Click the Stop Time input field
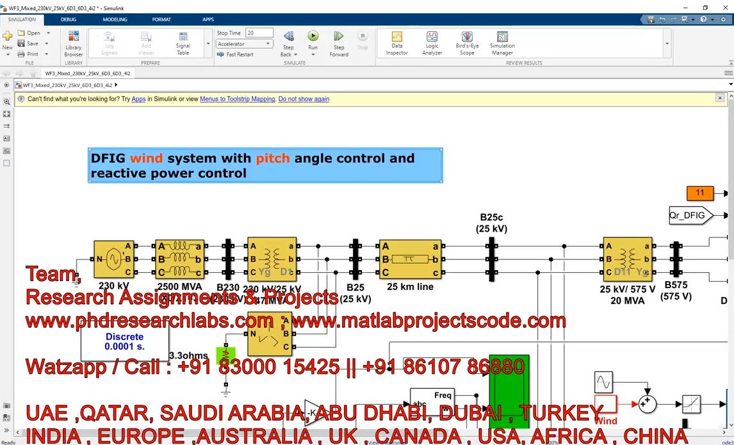Screen dimensions: 734x445 [x=259, y=33]
